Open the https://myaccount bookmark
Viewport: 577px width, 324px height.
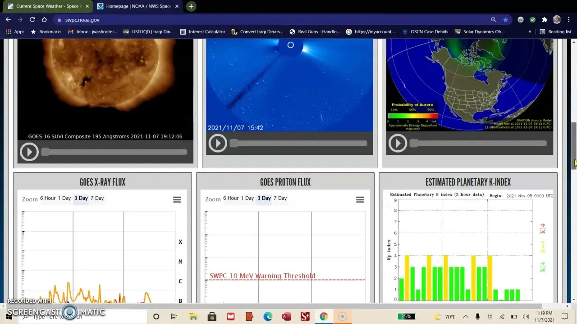tap(371, 32)
